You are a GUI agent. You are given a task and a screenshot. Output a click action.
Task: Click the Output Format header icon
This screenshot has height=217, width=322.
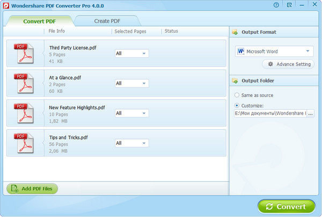point(235,32)
